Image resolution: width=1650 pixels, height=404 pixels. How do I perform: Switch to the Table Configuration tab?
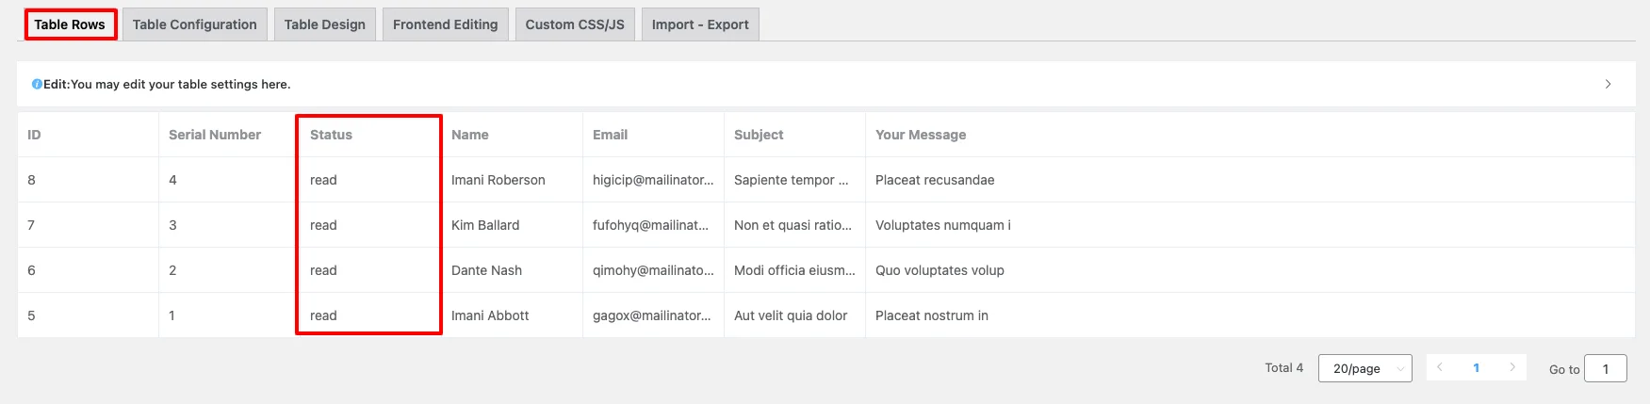(x=195, y=24)
